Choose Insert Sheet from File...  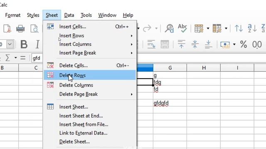(x=90, y=124)
